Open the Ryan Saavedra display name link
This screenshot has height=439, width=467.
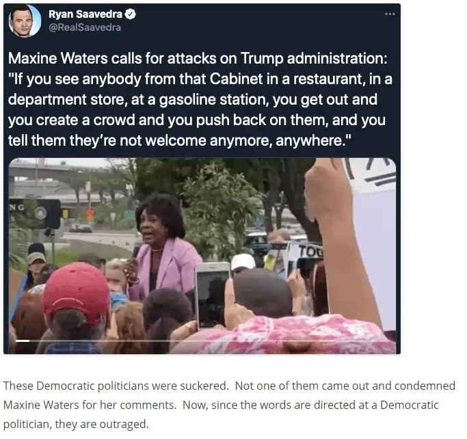(85, 14)
